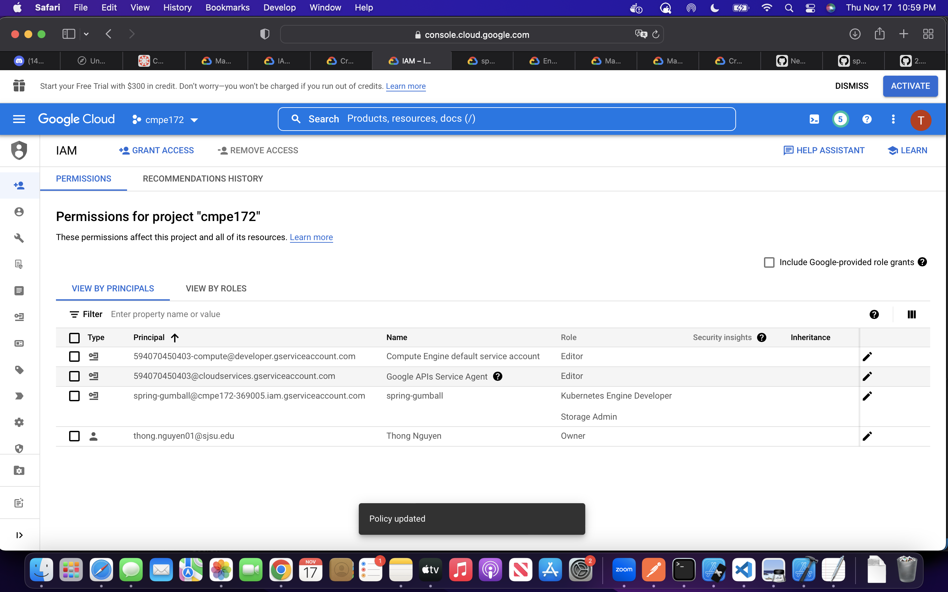
Task: Switch to View by Roles tab
Action: (x=216, y=288)
